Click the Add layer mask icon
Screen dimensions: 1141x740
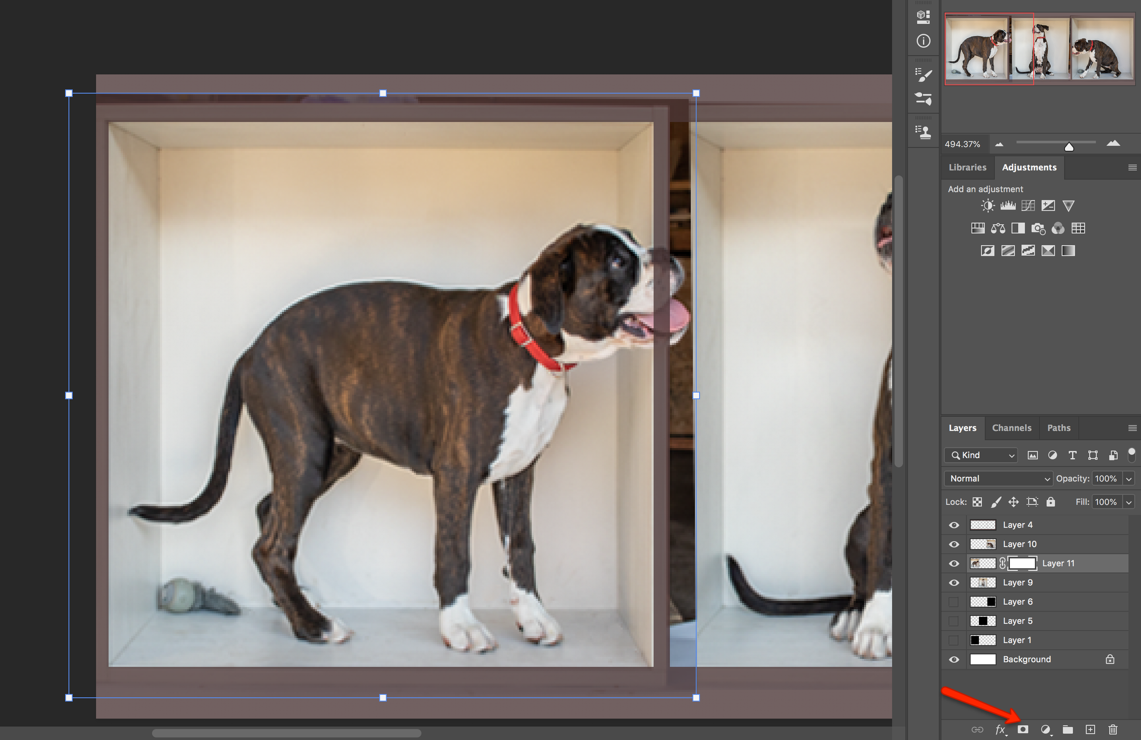1023,730
